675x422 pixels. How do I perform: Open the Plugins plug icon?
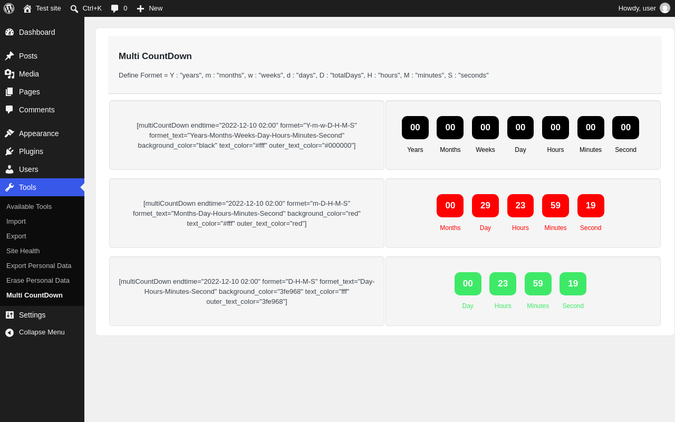(x=9, y=151)
